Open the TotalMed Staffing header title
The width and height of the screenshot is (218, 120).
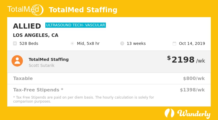(83, 10)
